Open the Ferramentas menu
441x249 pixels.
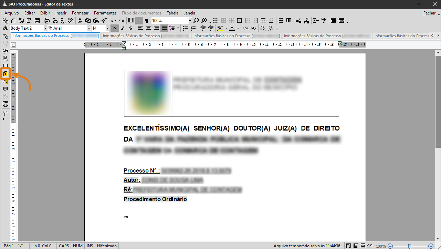105,13
